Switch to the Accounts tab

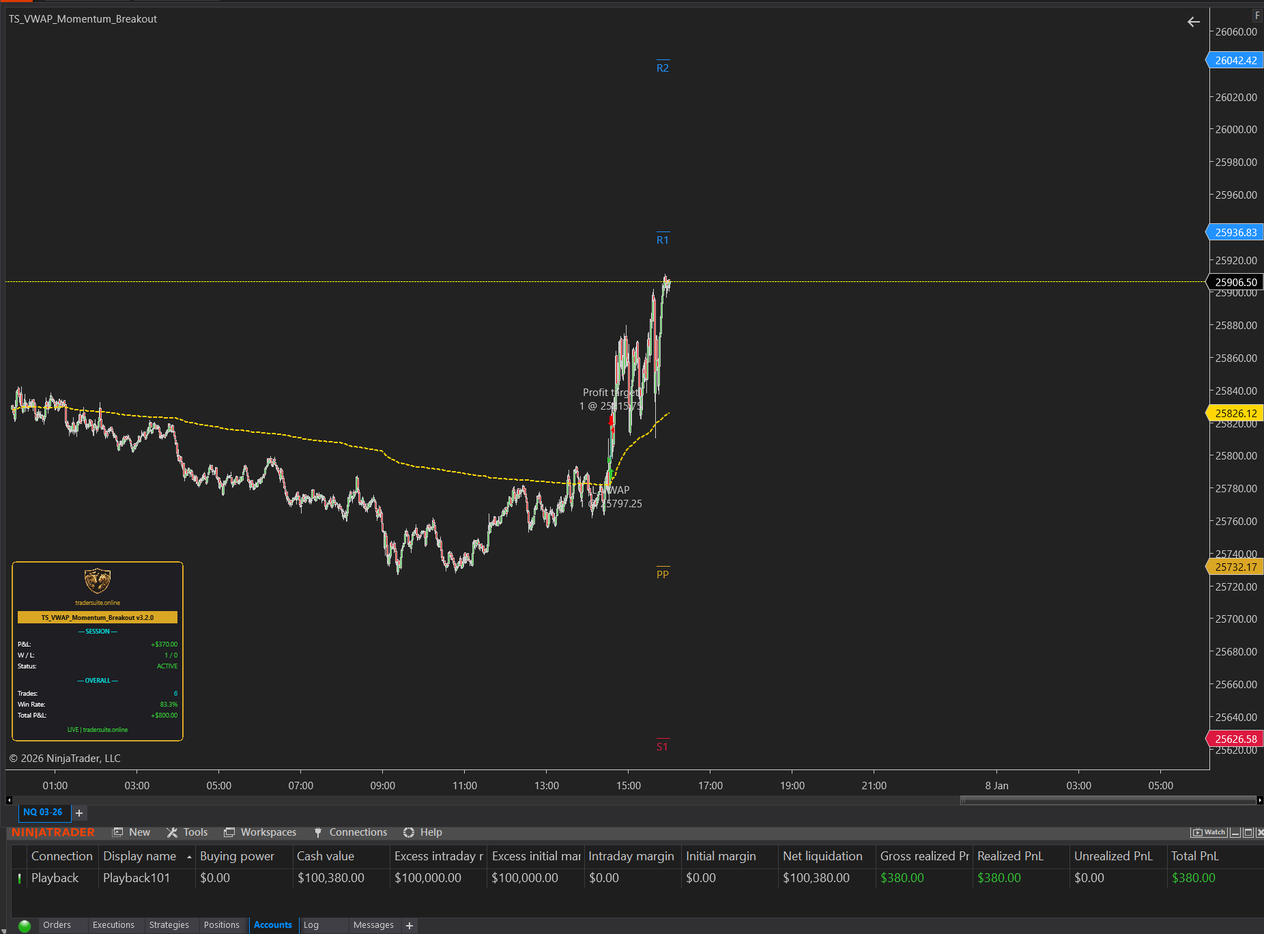(273, 925)
